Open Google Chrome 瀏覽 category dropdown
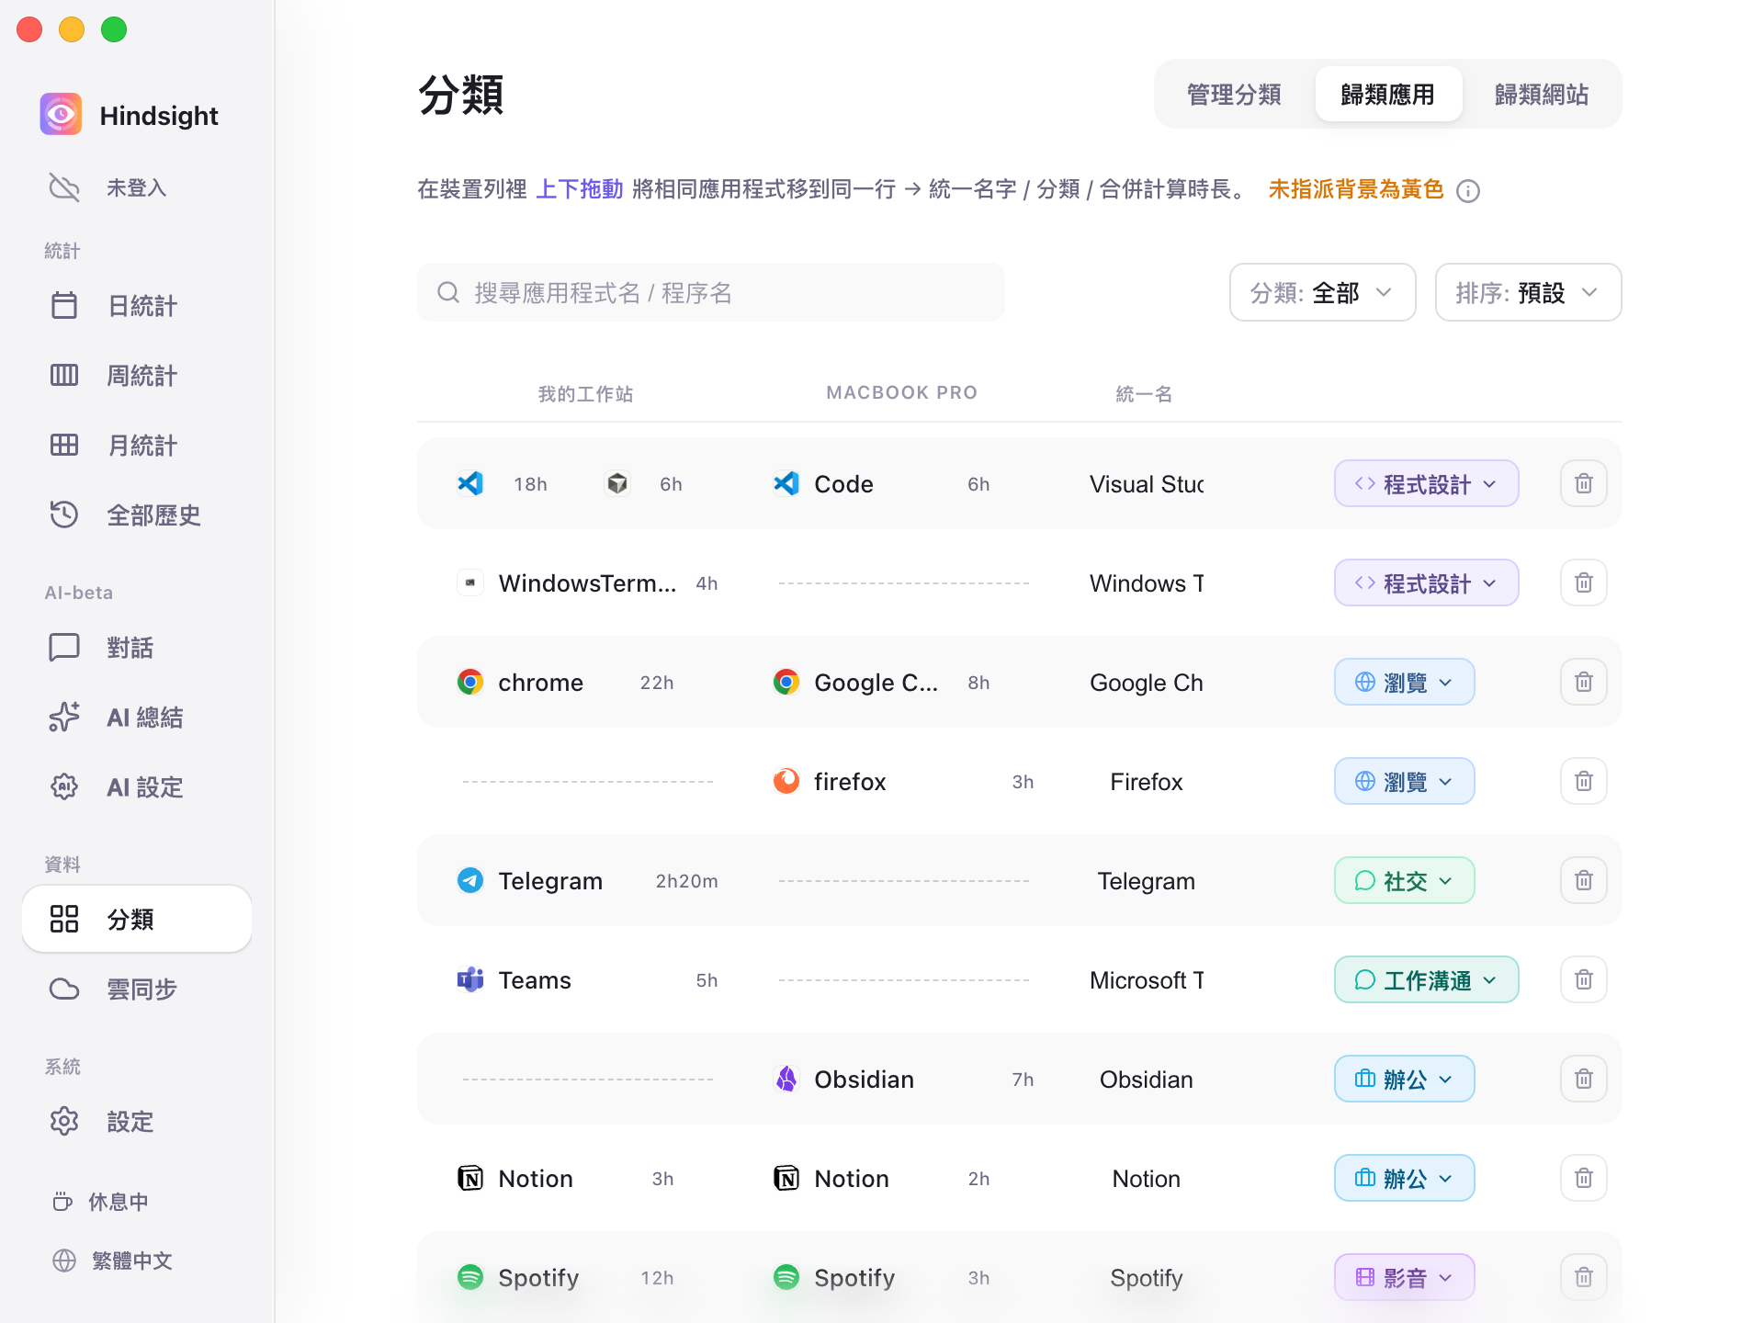This screenshot has width=1764, height=1323. [1404, 682]
